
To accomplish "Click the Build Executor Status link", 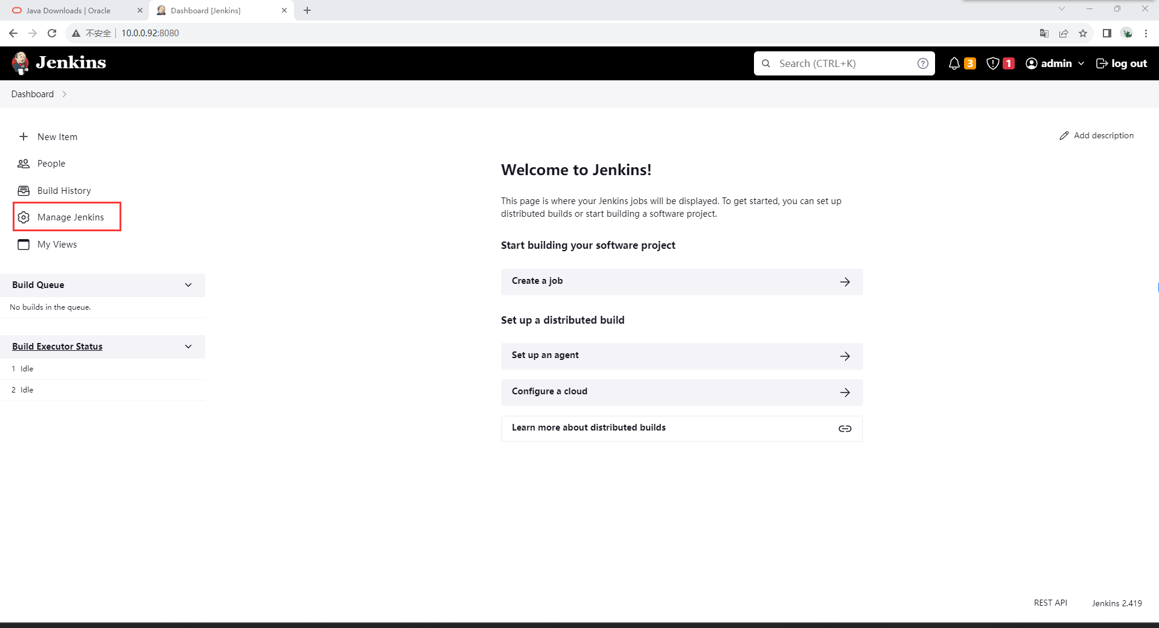I will coord(57,347).
